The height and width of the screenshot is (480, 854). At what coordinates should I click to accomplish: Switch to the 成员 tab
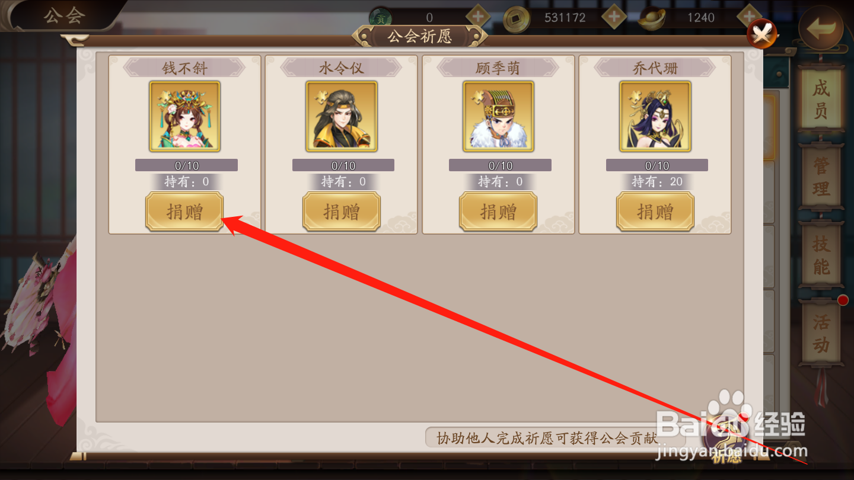pyautogui.click(x=821, y=100)
